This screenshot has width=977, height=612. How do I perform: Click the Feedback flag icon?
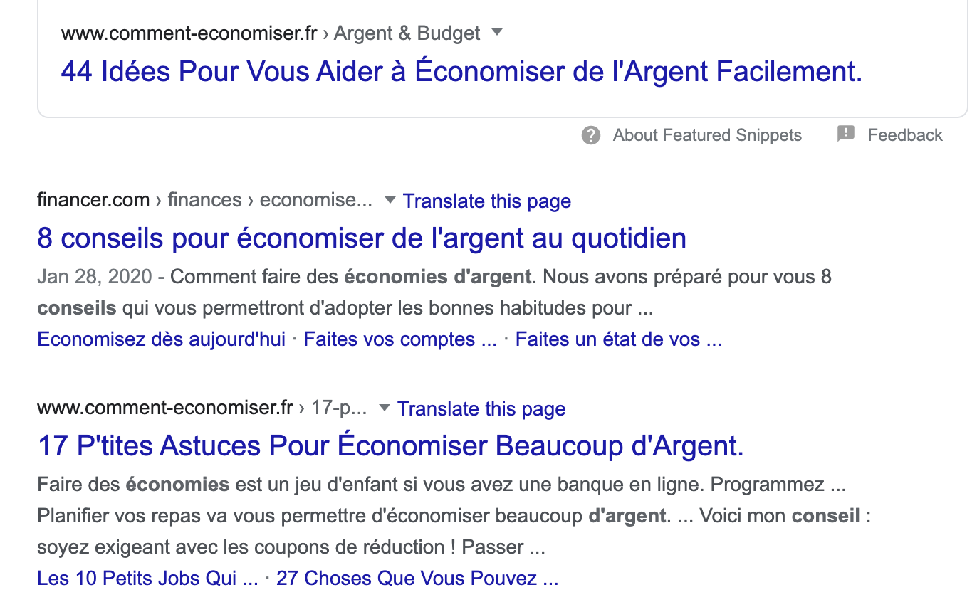(x=846, y=134)
